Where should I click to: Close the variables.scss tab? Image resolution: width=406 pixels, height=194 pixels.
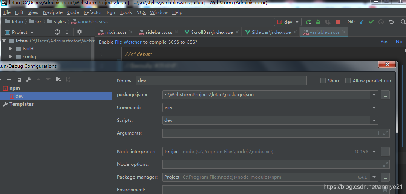[x=344, y=32]
